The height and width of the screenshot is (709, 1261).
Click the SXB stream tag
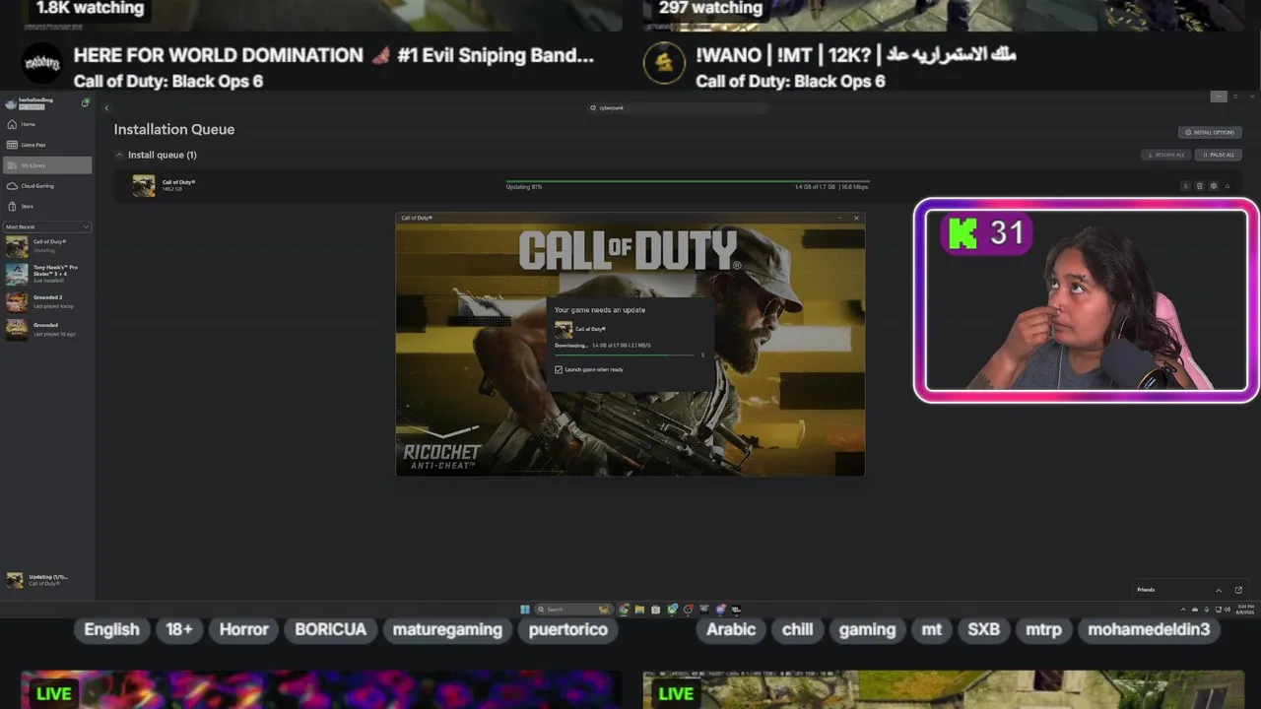click(983, 629)
